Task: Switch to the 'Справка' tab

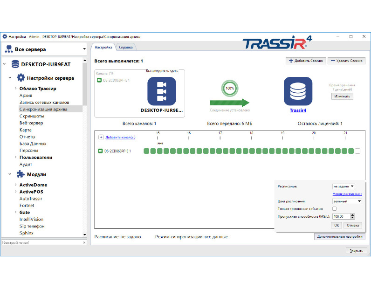Action: pos(126,48)
